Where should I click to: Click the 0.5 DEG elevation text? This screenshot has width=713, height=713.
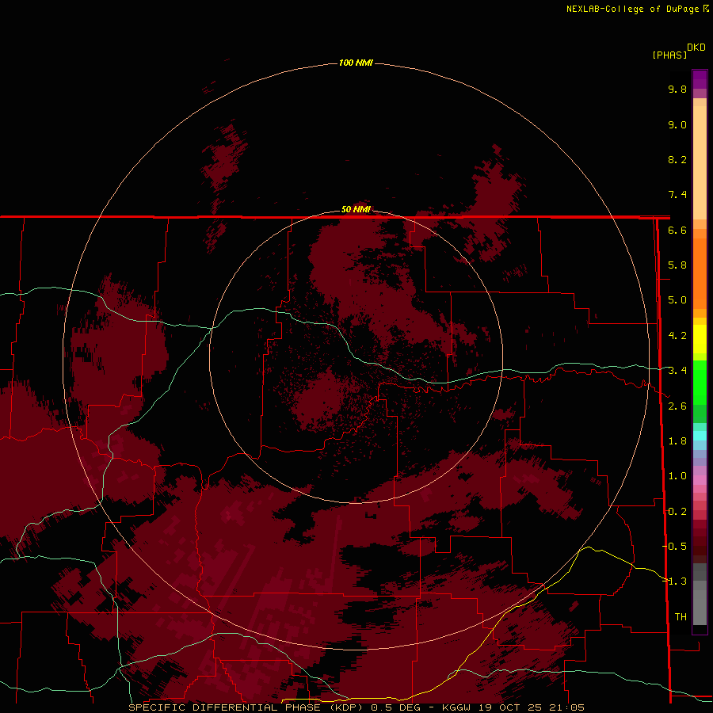point(395,707)
